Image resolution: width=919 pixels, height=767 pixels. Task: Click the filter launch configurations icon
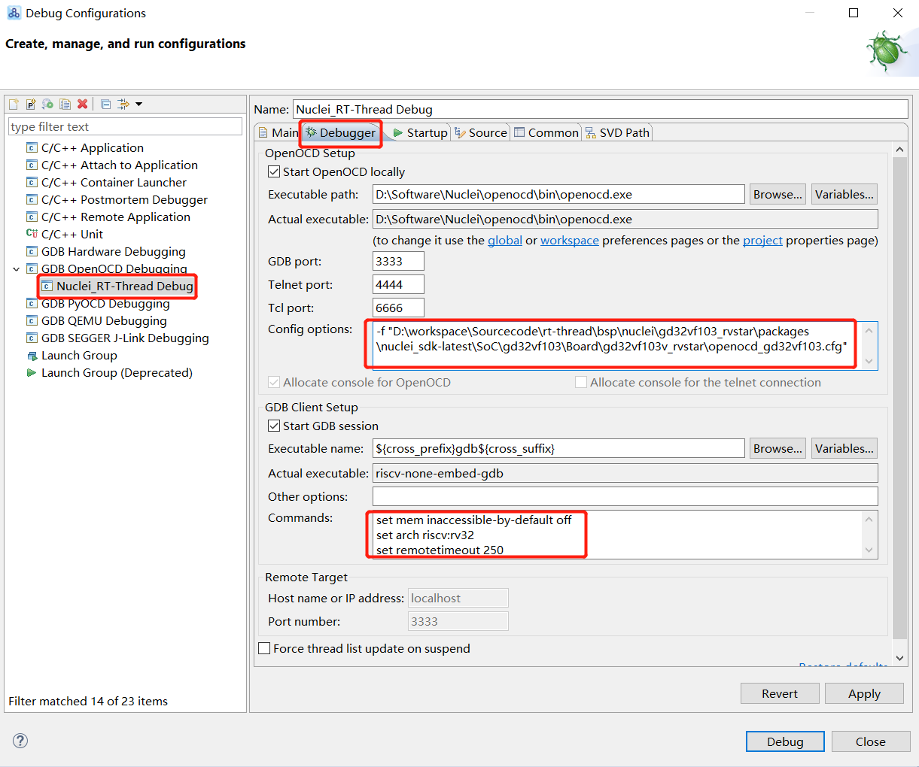(x=123, y=105)
